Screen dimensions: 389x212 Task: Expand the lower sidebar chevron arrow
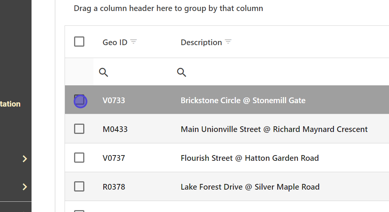(25, 187)
